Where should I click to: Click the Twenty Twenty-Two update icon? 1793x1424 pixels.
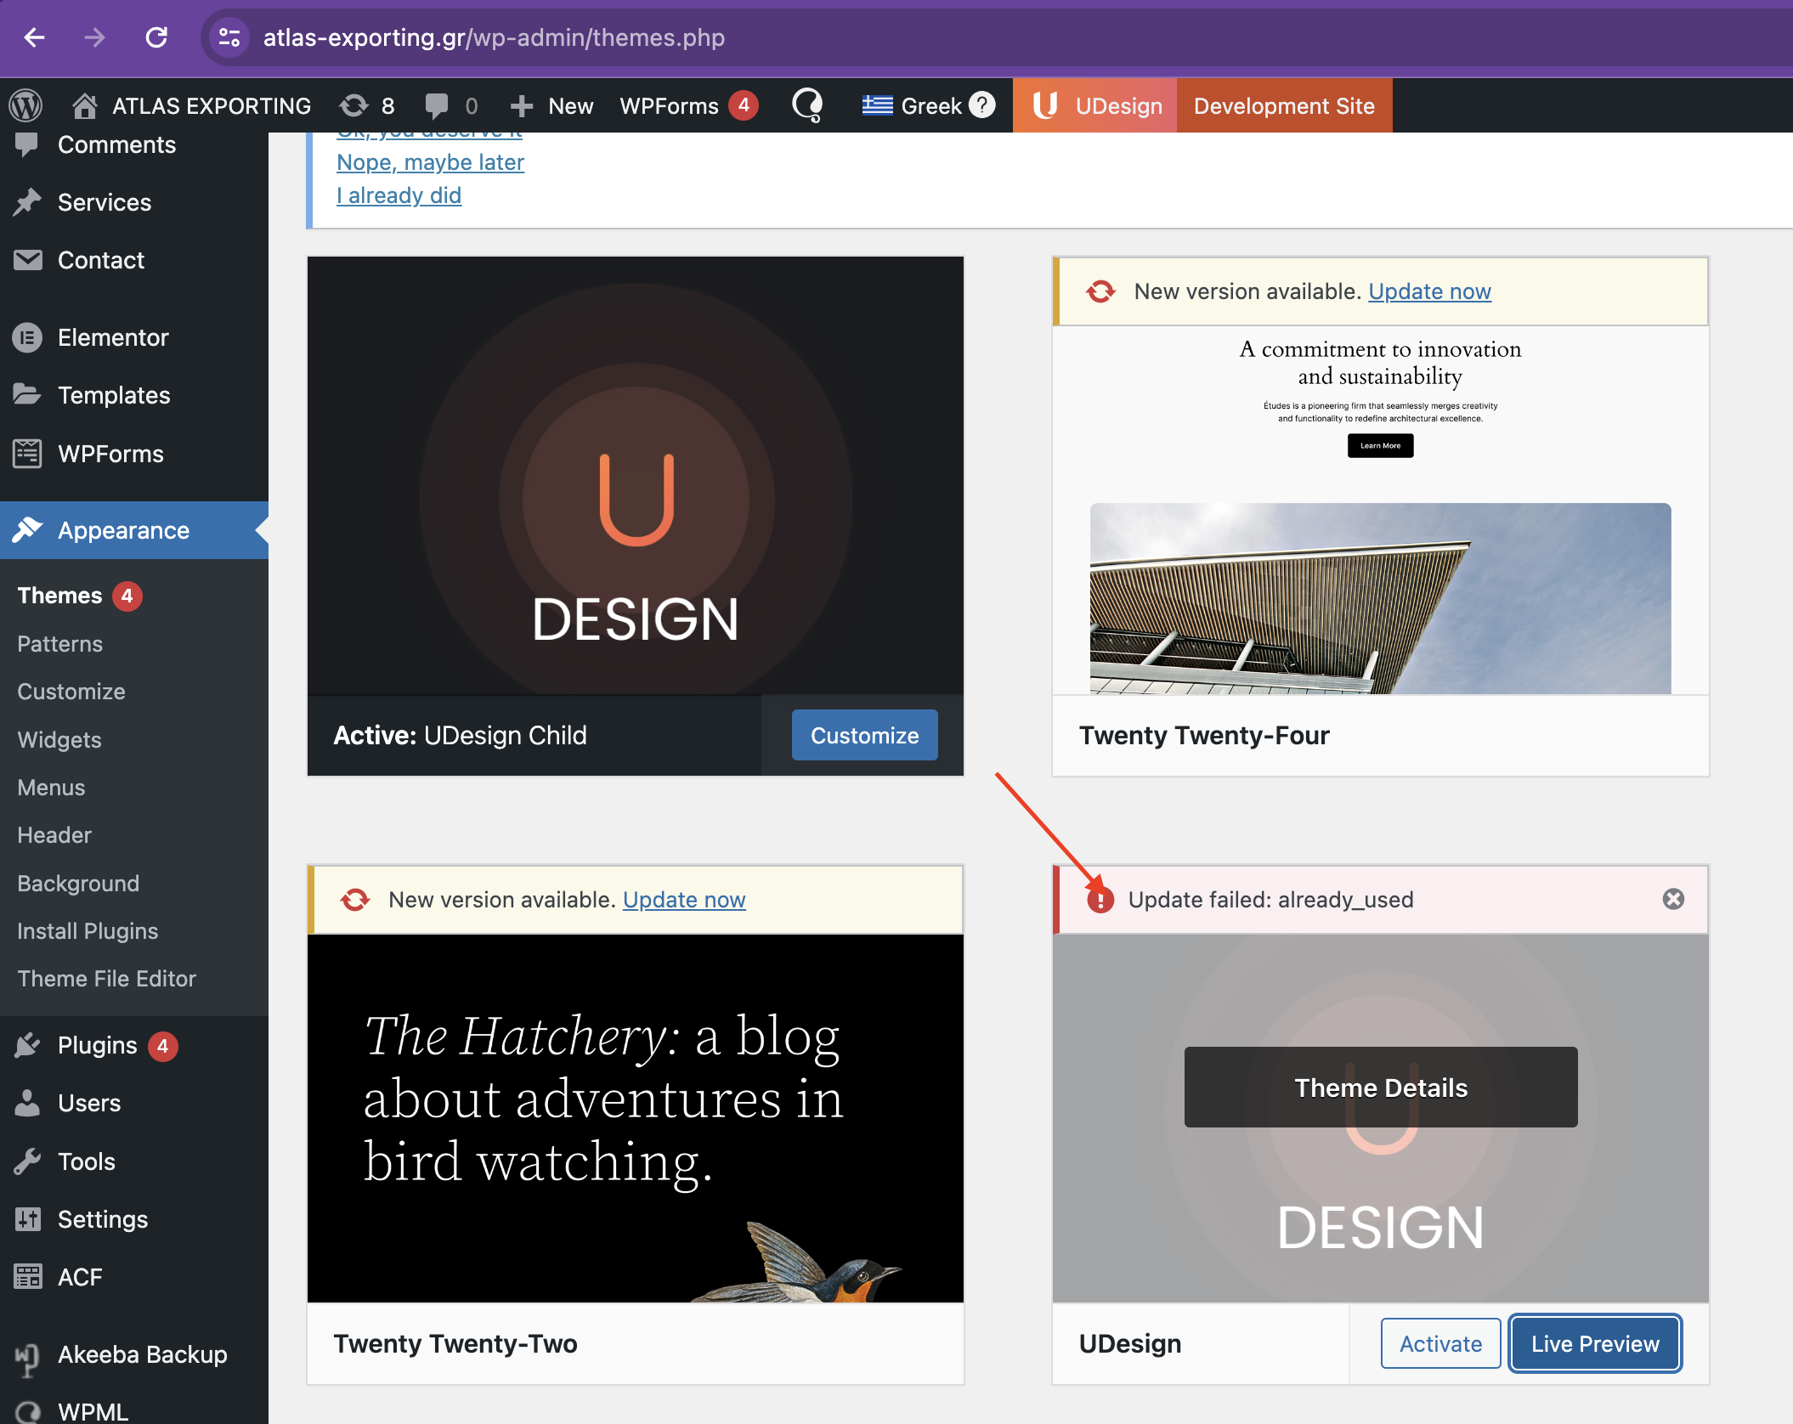tap(355, 899)
